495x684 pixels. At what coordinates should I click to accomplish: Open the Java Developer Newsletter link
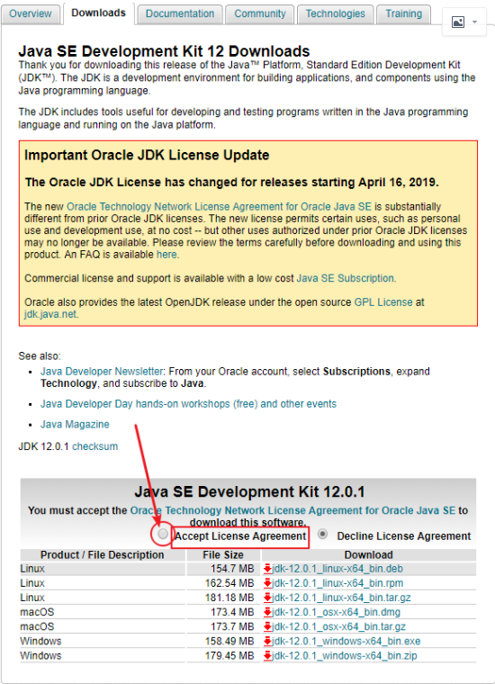click(x=102, y=371)
